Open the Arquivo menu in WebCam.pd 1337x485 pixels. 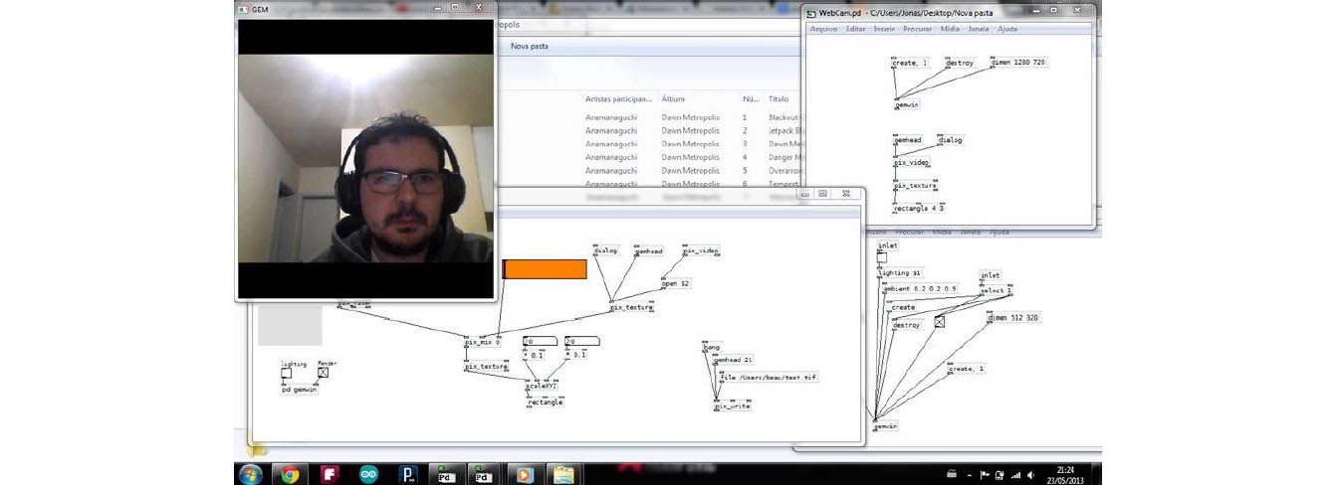pyautogui.click(x=823, y=29)
